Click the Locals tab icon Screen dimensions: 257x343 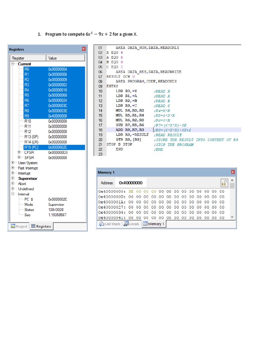point(126,224)
